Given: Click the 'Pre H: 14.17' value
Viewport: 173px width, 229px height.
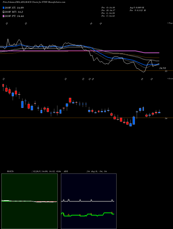Looking at the screenshot, I should tap(108, 10).
